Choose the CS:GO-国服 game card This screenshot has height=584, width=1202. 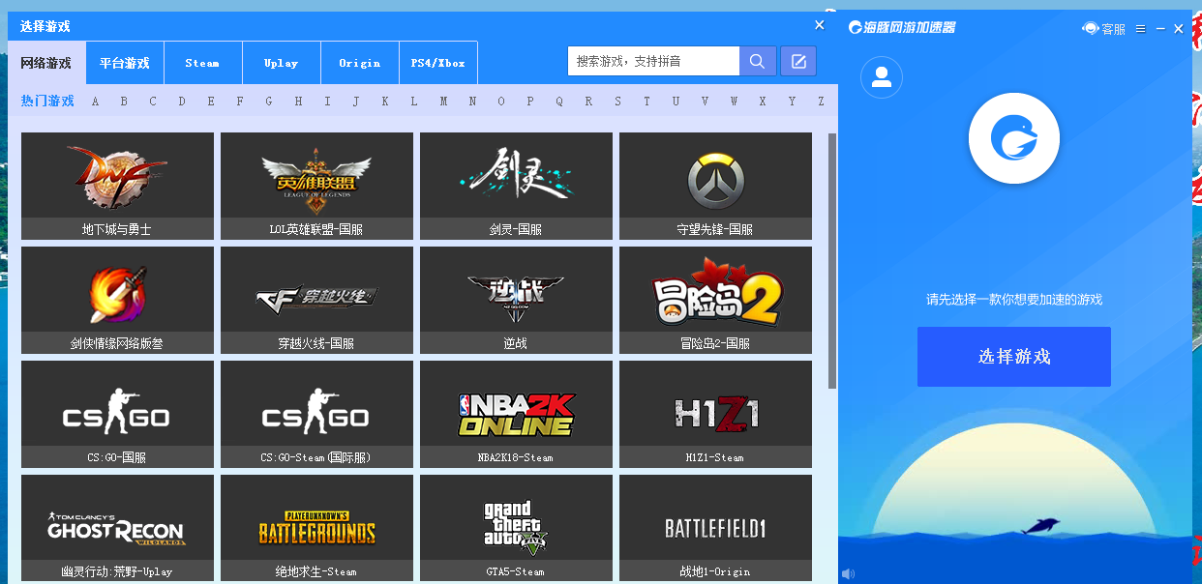coord(117,414)
